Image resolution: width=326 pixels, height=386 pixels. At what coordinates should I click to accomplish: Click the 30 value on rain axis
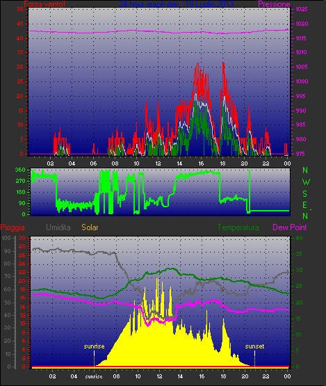pyautogui.click(x=22, y=238)
